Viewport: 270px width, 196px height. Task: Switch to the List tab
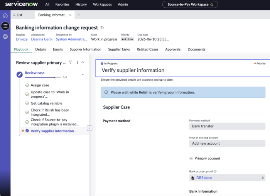coord(18,15)
